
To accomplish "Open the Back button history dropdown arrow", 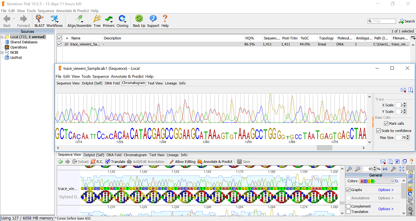I will 14,19.
